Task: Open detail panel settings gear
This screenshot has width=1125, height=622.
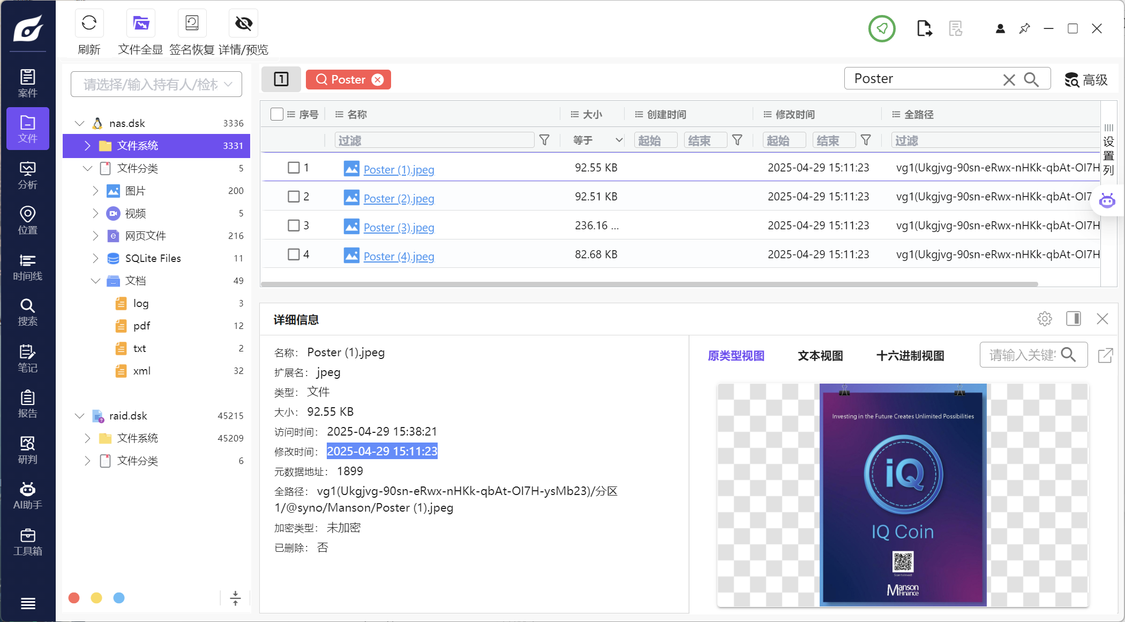Action: coord(1044,319)
